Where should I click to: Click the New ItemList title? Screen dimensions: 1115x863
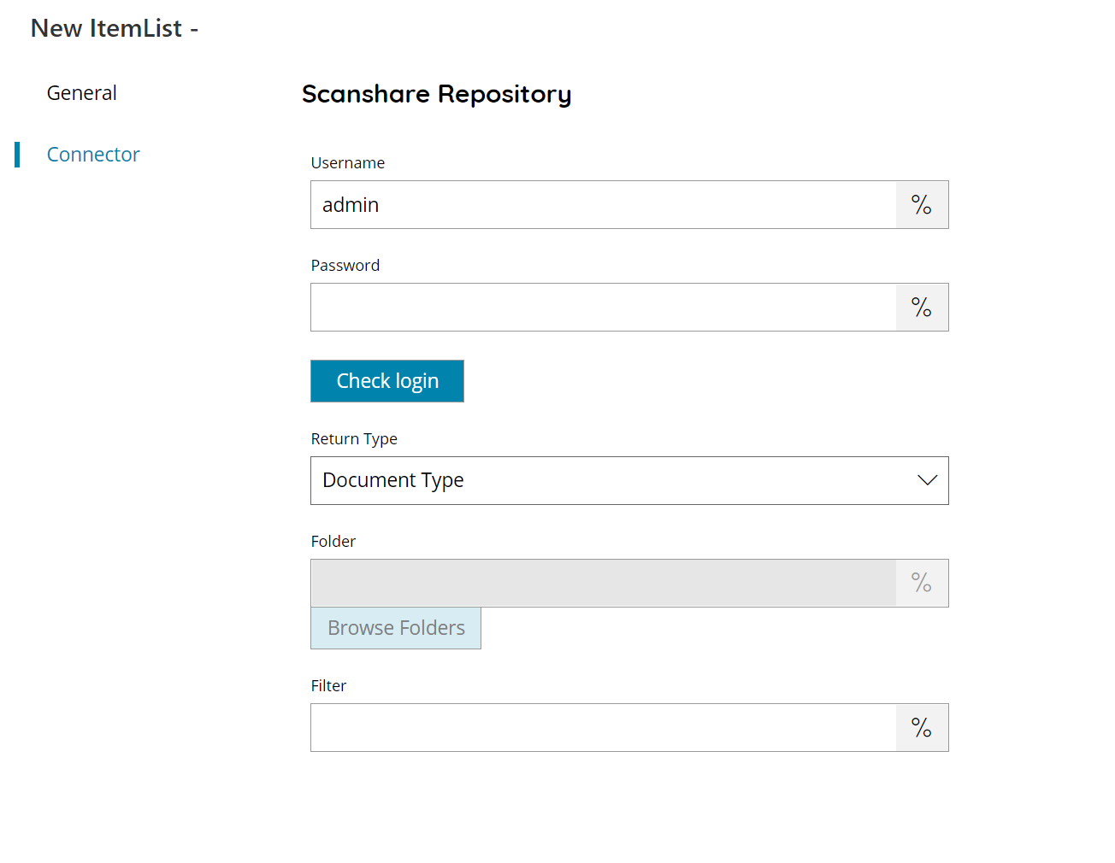click(x=115, y=28)
